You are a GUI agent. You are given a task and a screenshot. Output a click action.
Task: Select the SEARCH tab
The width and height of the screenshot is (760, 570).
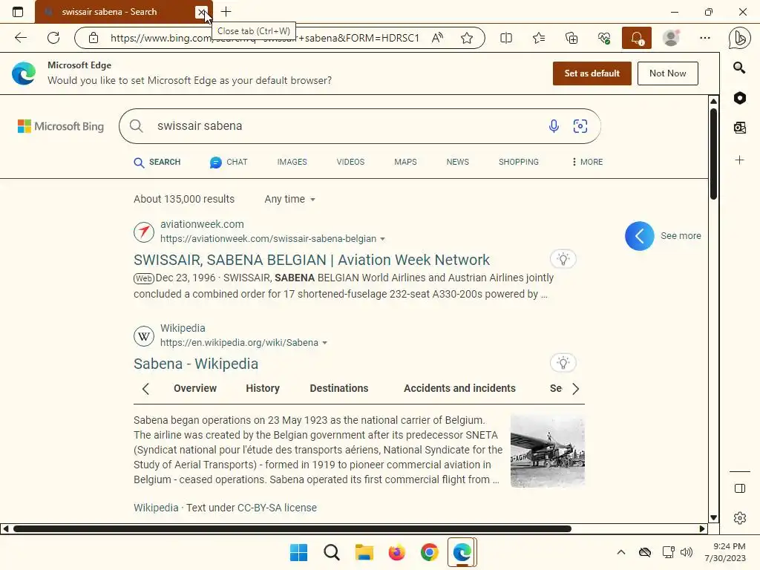click(x=157, y=163)
